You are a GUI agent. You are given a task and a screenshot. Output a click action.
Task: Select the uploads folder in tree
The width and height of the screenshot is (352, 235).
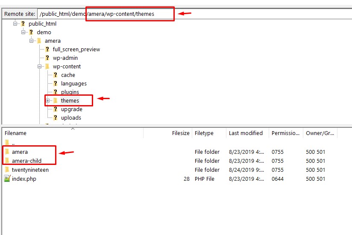coord(71,118)
